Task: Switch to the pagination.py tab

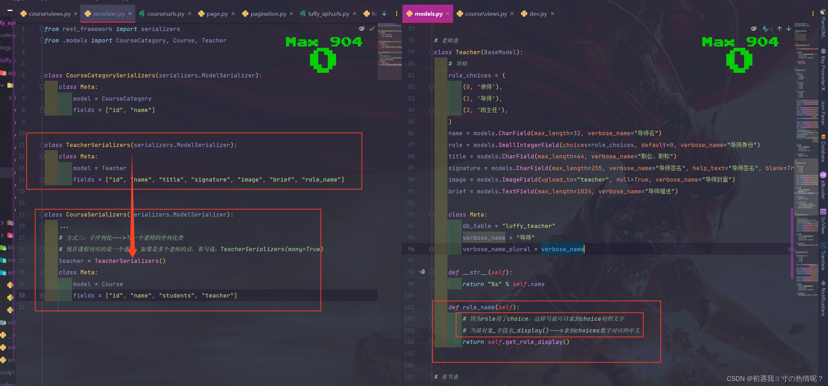Action: click(268, 14)
